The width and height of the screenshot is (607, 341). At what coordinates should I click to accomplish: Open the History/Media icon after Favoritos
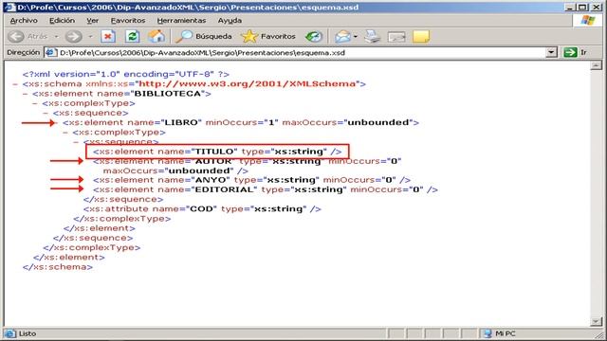point(314,36)
